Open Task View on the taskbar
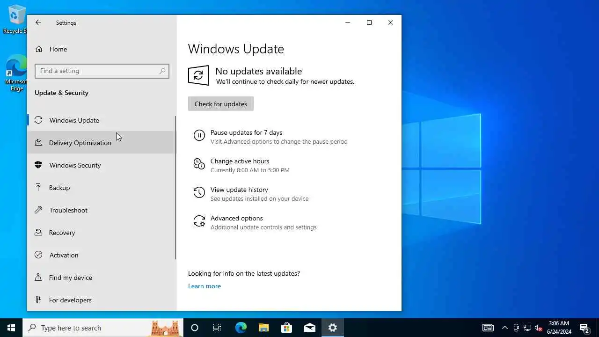 (217, 328)
